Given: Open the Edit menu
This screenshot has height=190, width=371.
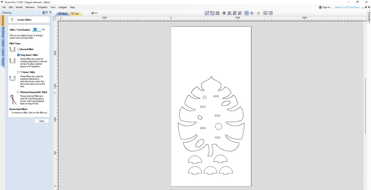Looking at the screenshot, I should (11, 7).
